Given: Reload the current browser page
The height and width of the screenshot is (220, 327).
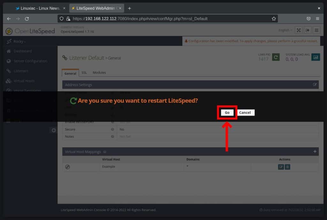Looking at the screenshot, I should point(27,19).
